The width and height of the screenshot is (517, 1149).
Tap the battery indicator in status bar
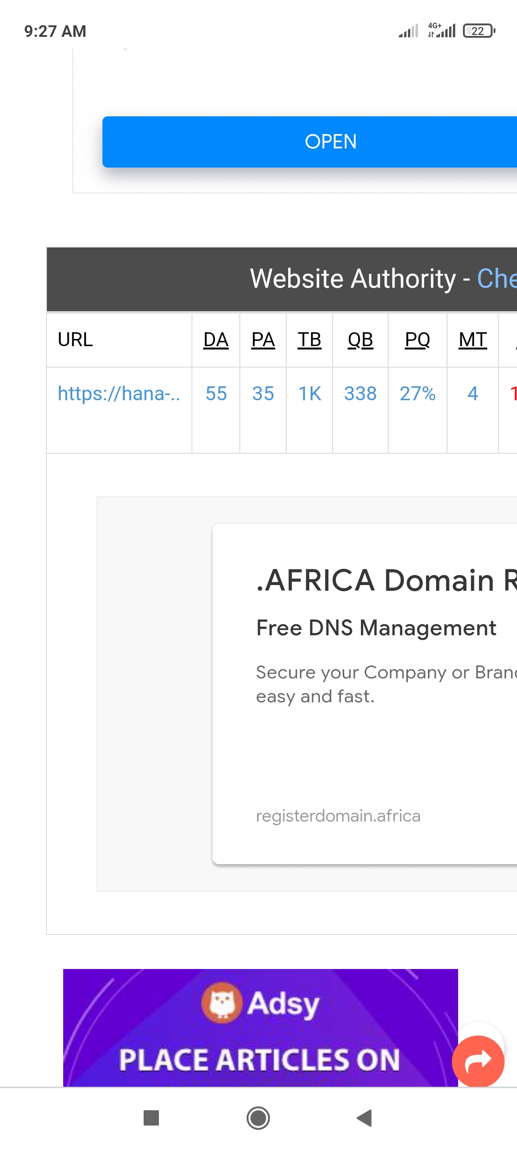(479, 31)
